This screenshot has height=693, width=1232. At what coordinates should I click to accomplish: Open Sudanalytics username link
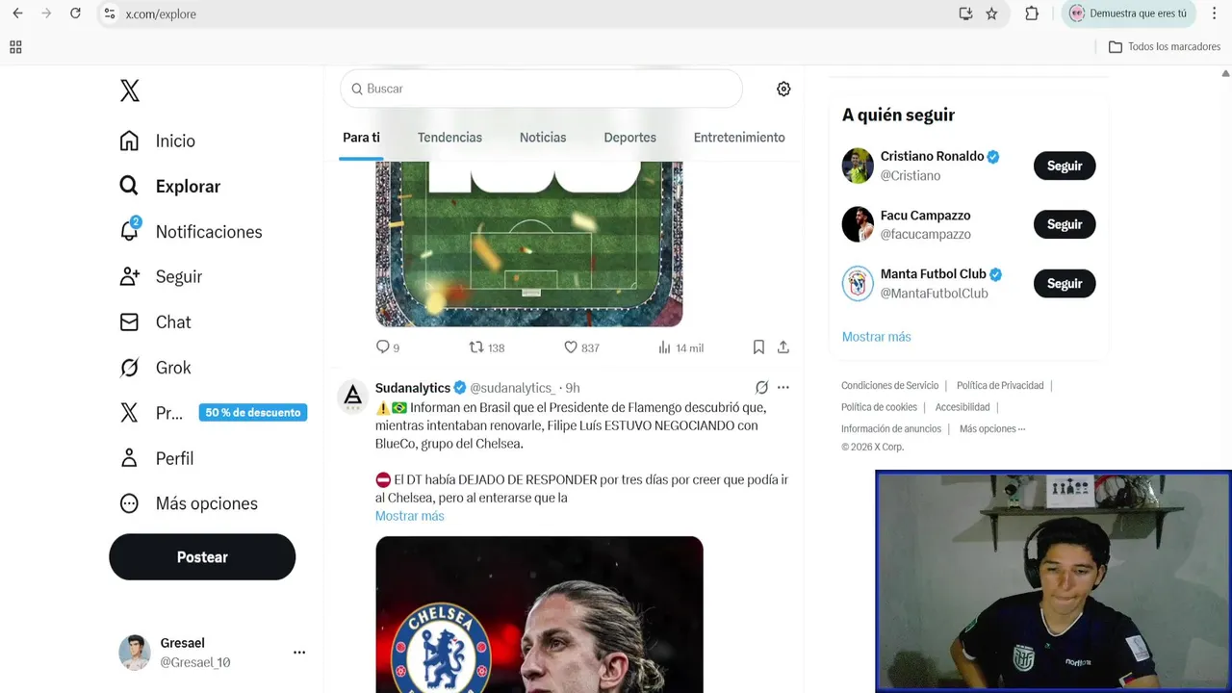tap(512, 388)
